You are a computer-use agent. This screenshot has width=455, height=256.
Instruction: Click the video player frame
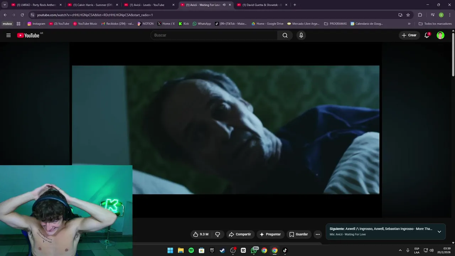(226, 130)
